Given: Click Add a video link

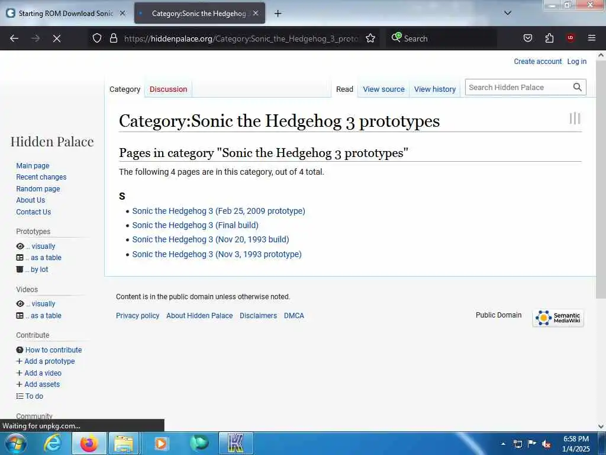Looking at the screenshot, I should (x=43, y=373).
